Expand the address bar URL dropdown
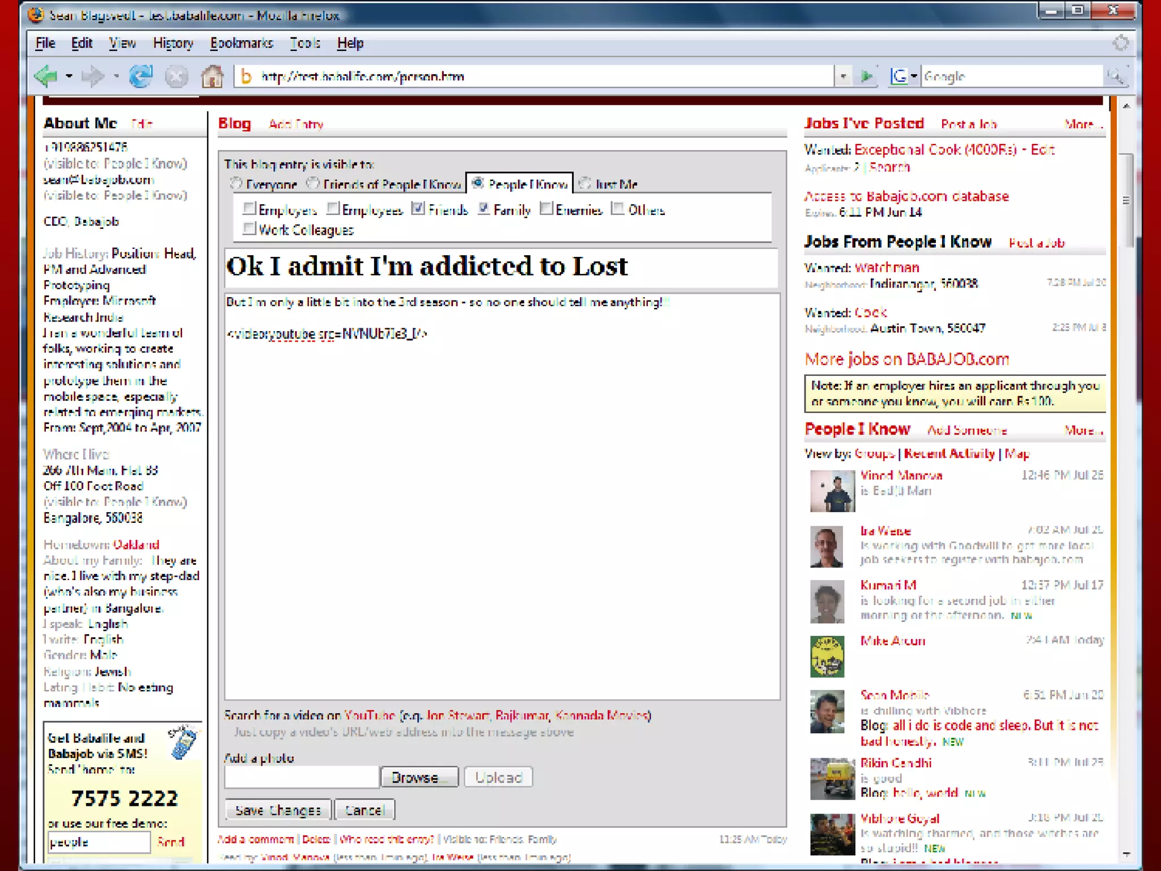The width and height of the screenshot is (1161, 871). [843, 76]
